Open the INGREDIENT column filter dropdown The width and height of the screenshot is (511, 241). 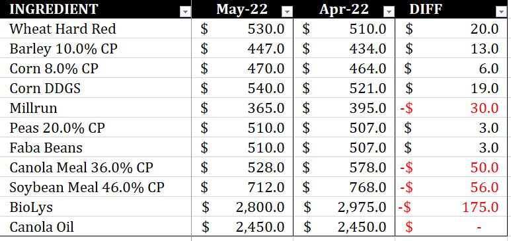pyautogui.click(x=186, y=12)
